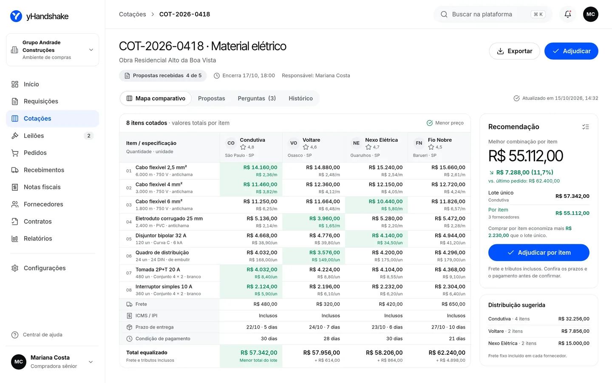Click Propostas recebidas 4 de 5 chip
The image size is (612, 383).
tap(163, 75)
